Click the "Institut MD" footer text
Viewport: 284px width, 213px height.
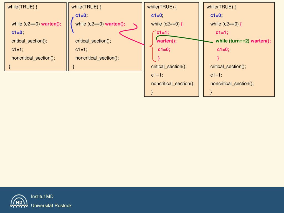[42, 197]
